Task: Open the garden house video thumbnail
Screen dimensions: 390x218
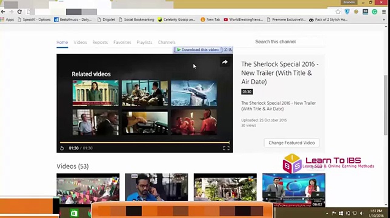Action: coord(225,188)
